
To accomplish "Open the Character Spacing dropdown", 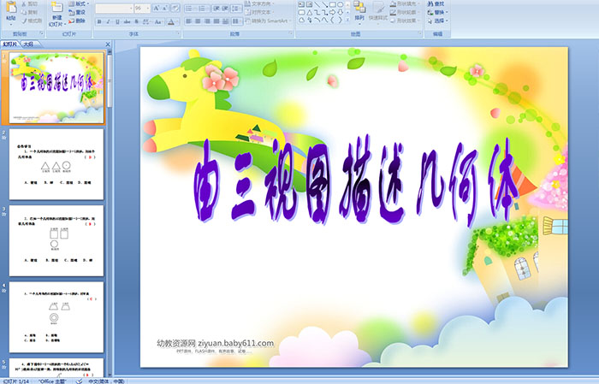I will (146, 21).
